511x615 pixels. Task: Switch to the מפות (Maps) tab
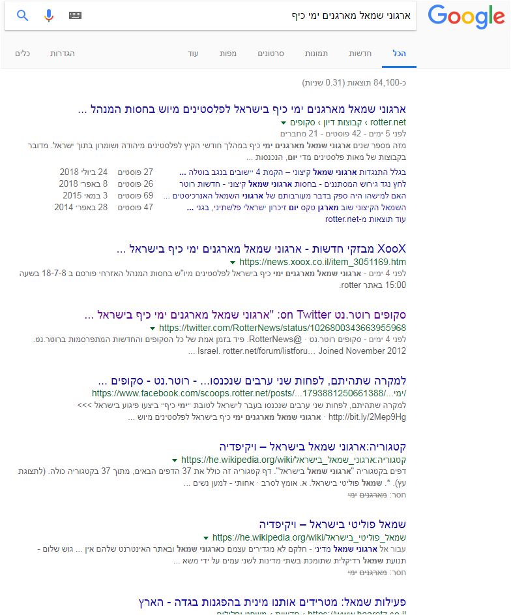228,54
